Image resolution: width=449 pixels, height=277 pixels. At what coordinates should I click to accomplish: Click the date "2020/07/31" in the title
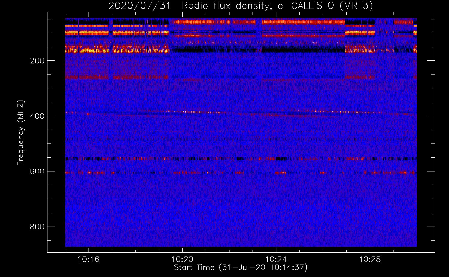tap(140, 6)
